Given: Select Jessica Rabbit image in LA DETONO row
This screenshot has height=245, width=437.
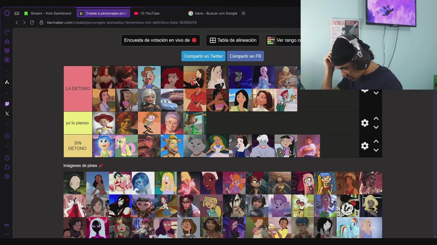Looking at the screenshot, I should click(103, 77).
